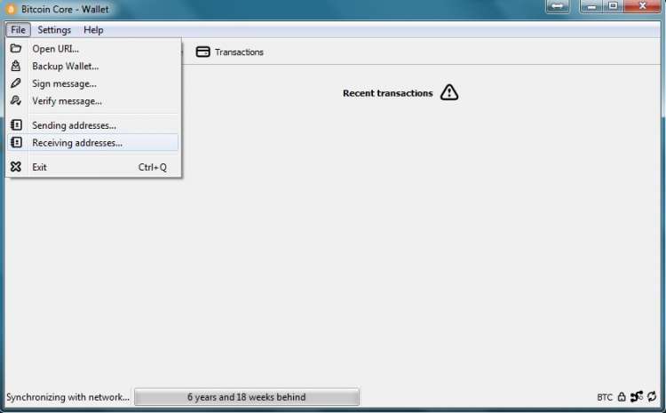Click the Exit cross icon

tap(16, 167)
